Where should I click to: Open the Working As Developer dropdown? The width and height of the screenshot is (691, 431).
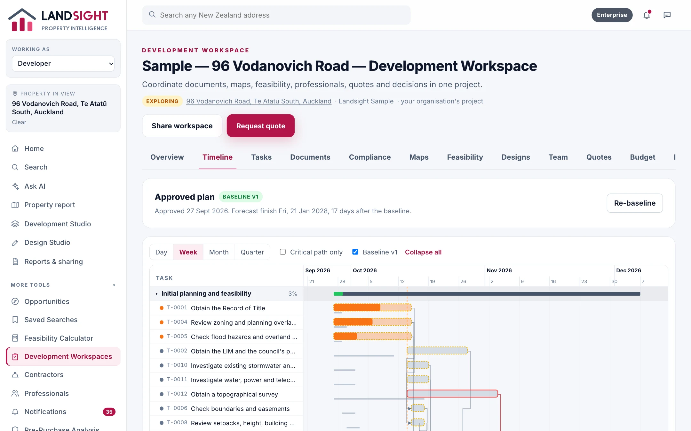pyautogui.click(x=63, y=64)
